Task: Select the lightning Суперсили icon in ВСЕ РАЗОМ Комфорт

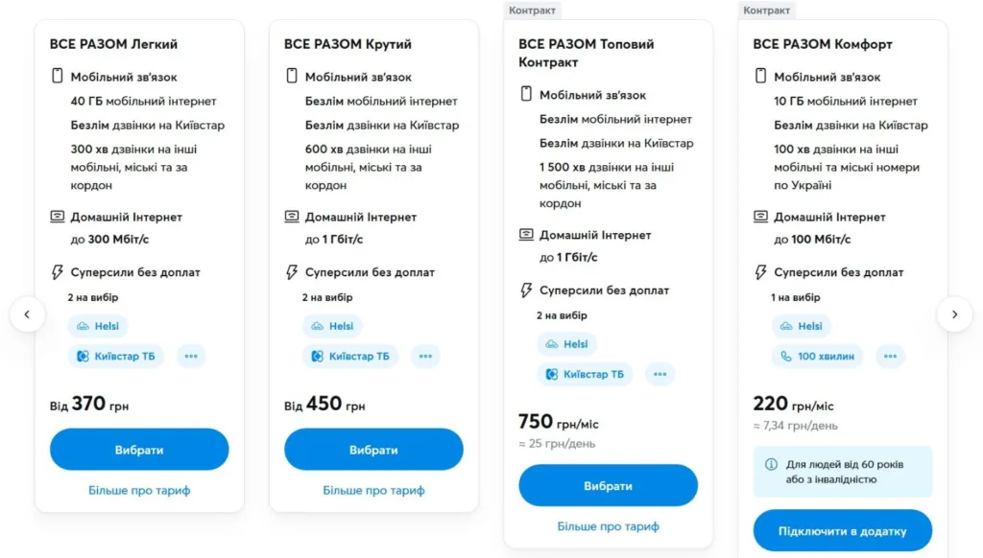Action: 759,273
